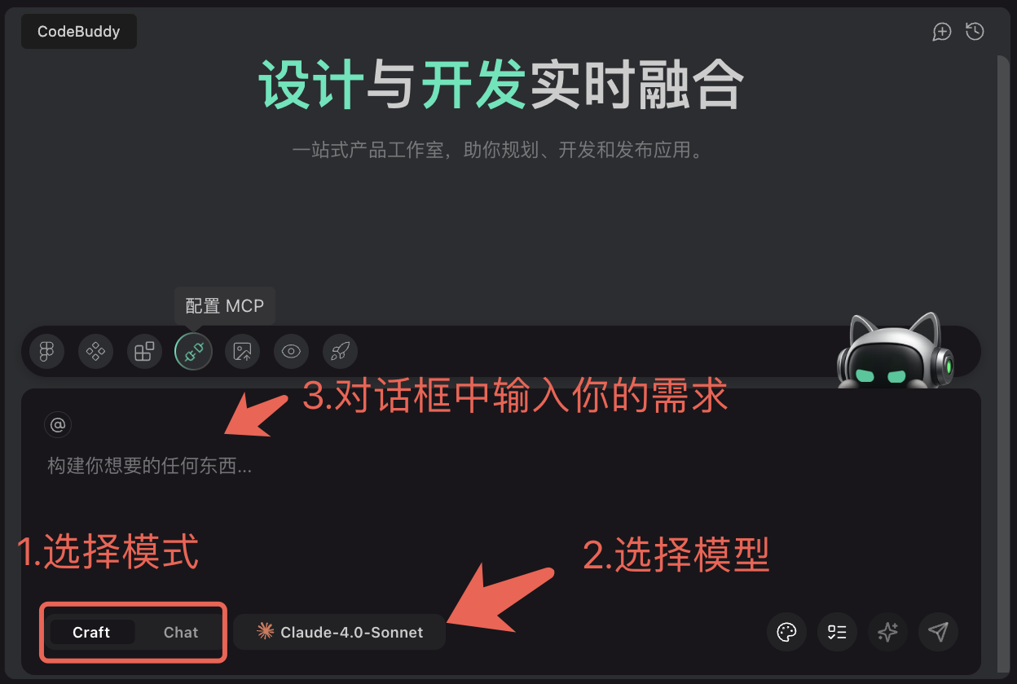Click the Figma icon in the toolbar

point(46,352)
